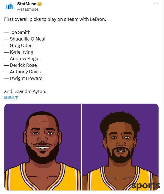Click the Shaquille O'Neal line
Viewport: 164px width, 194px height.
click(25, 39)
